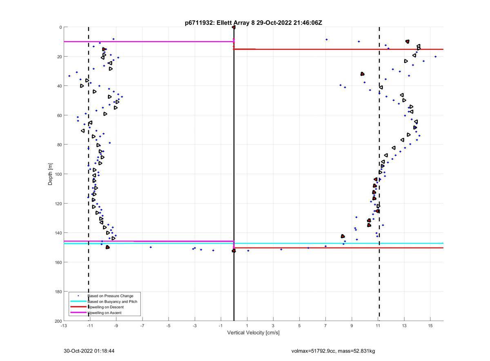Click legend entry 'Upwelling on Descent'
The image size is (490, 361).
(105, 307)
